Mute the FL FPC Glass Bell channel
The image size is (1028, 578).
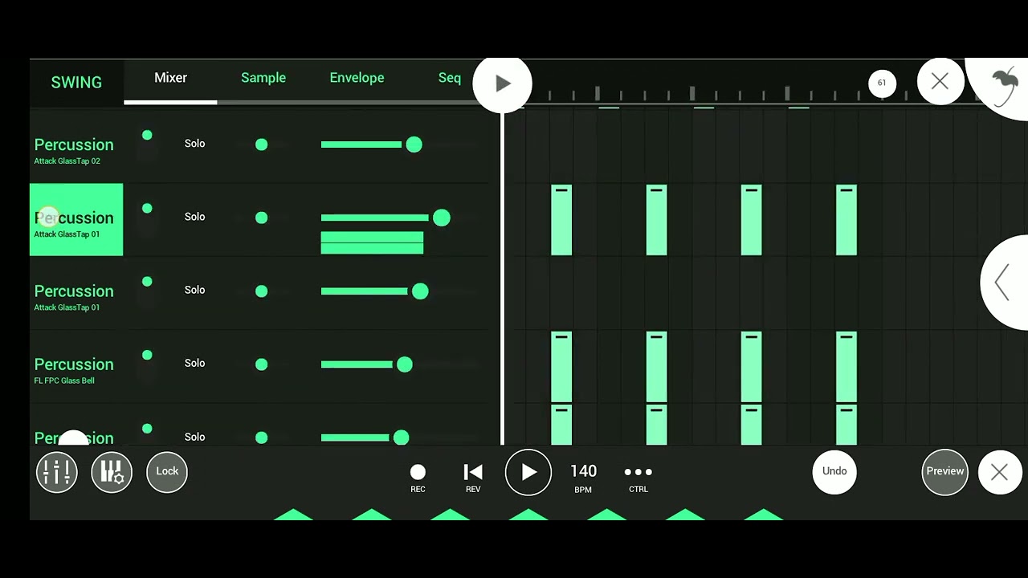147,355
